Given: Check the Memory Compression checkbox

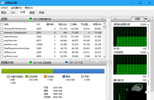Looking at the screenshot, I should [x=2, y=32].
